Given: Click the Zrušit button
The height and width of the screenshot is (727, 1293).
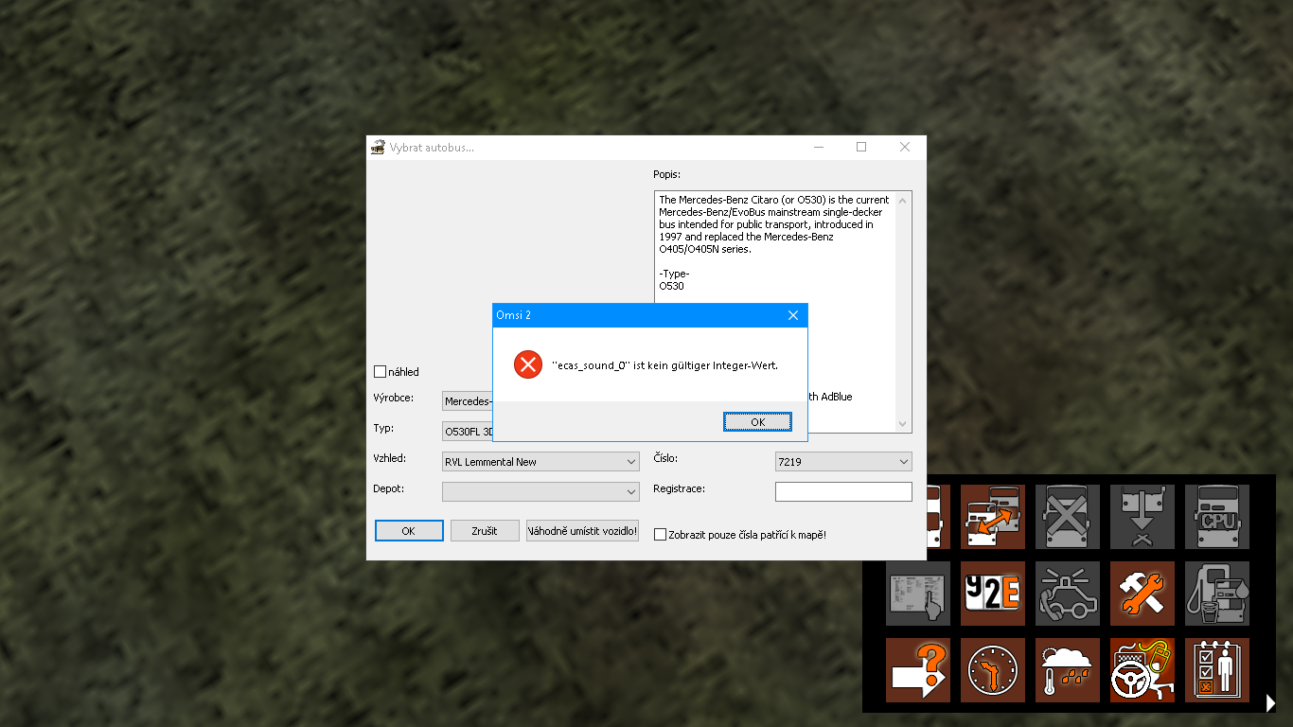Looking at the screenshot, I should click(x=485, y=531).
